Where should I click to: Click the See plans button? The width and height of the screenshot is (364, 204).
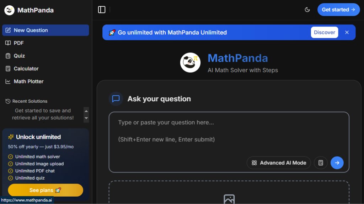click(45, 190)
